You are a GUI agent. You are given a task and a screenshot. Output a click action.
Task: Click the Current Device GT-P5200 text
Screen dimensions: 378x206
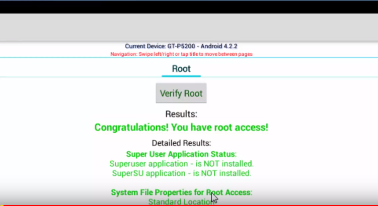click(x=181, y=46)
